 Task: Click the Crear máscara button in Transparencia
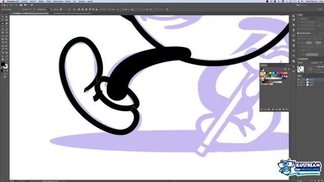(x=320, y=67)
